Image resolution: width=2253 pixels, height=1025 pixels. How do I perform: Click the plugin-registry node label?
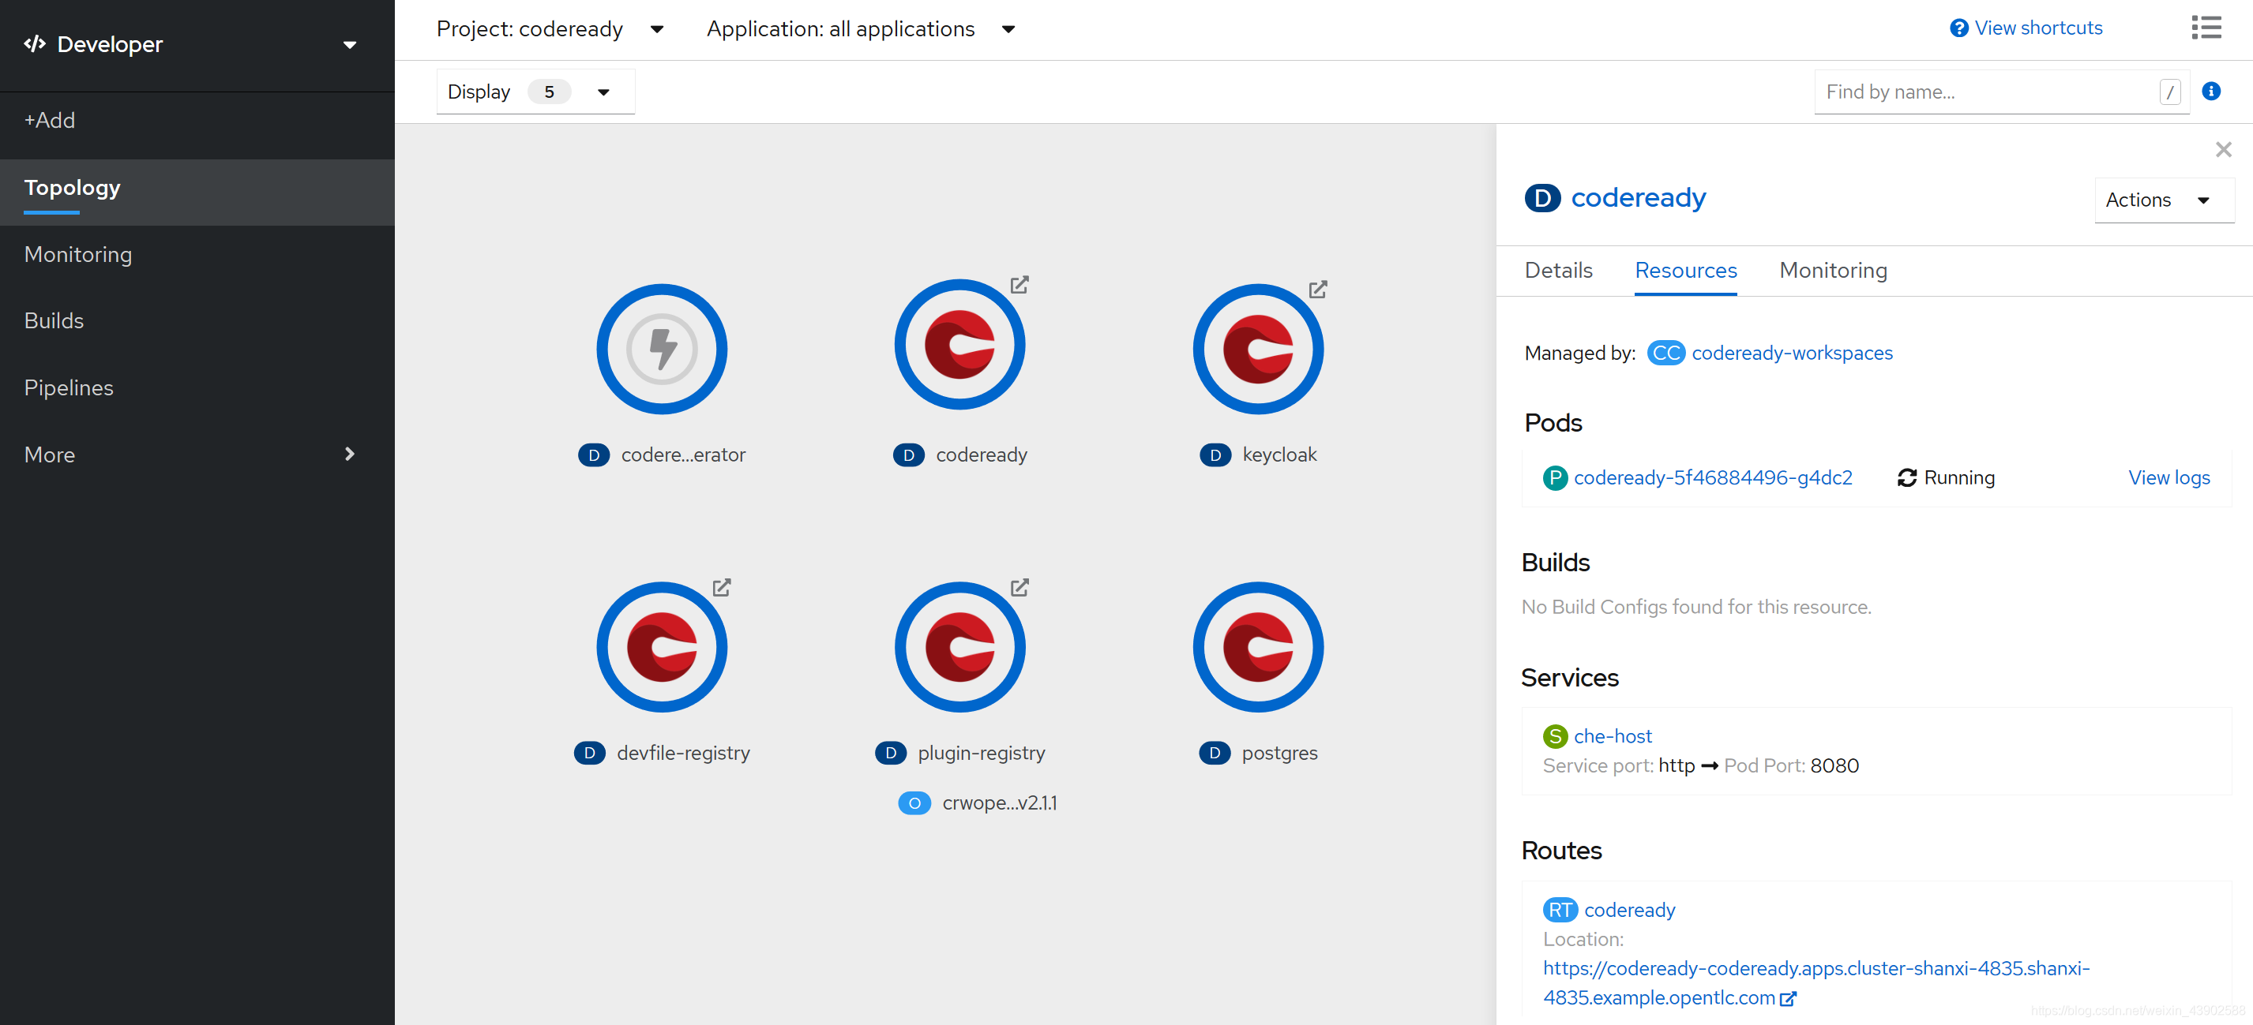pyautogui.click(x=982, y=754)
